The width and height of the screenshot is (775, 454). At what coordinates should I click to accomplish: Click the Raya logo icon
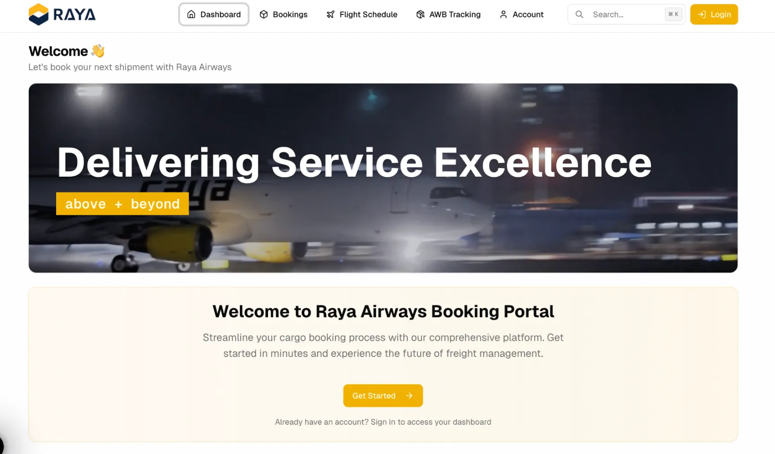[39, 14]
